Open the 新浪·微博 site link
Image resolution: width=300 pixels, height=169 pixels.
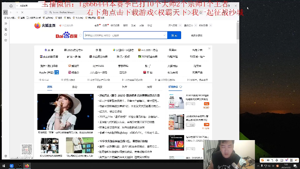pyautogui.click(x=73, y=57)
